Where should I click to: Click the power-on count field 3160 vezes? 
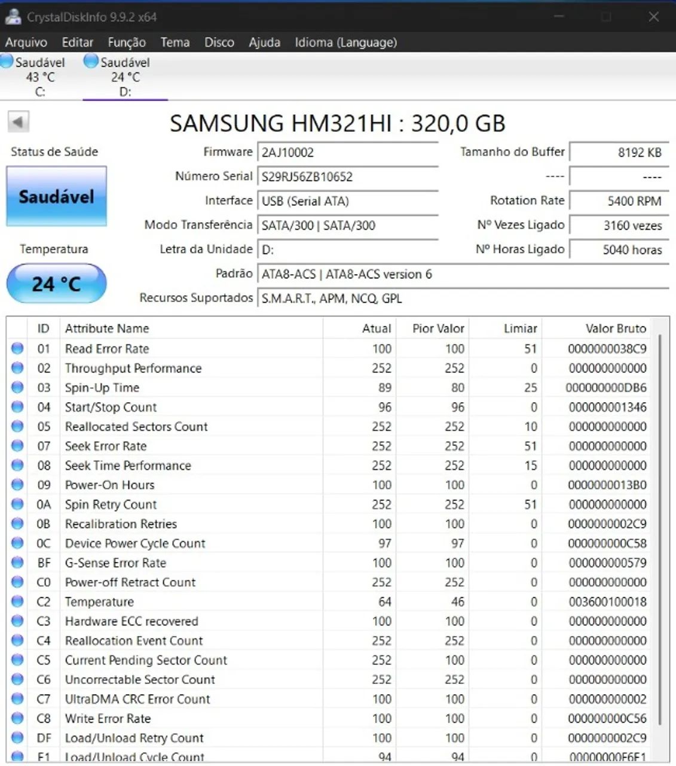[619, 226]
